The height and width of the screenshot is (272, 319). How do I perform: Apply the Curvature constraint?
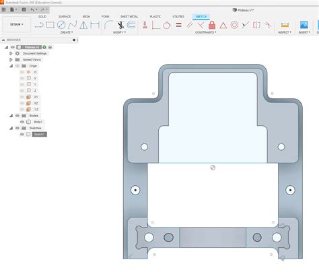(x=268, y=25)
